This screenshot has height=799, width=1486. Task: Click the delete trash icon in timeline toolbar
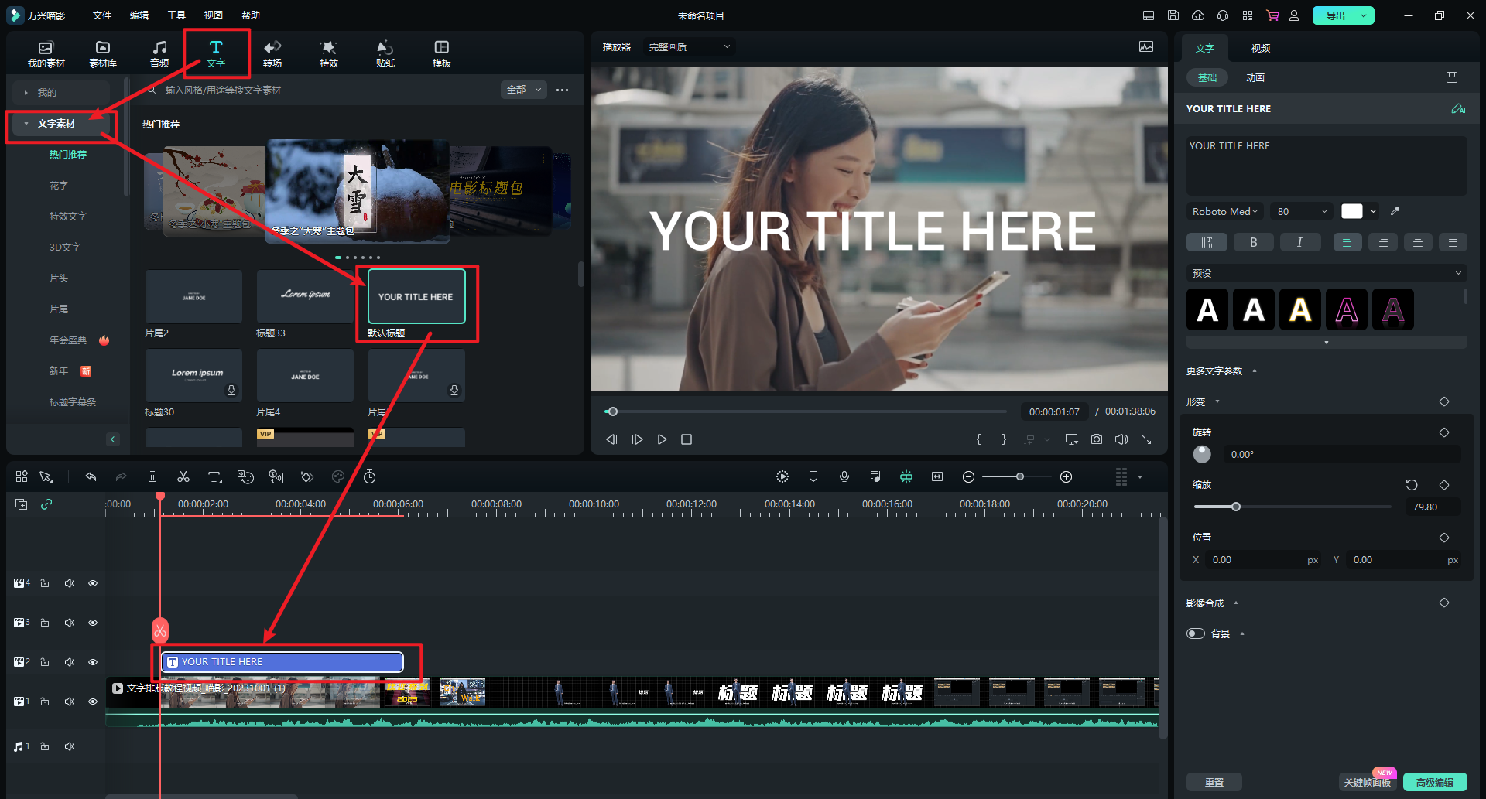pyautogui.click(x=152, y=477)
